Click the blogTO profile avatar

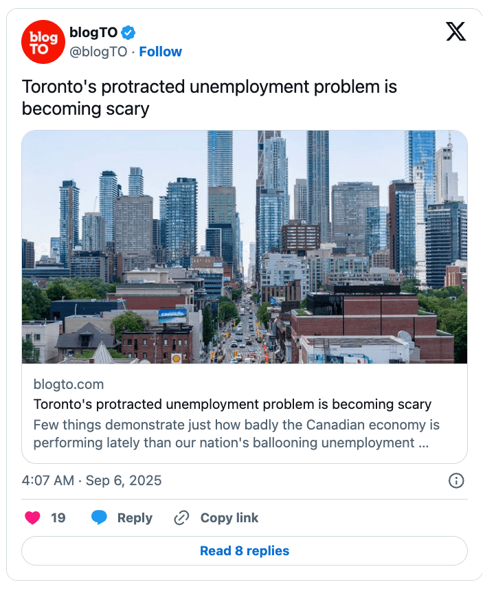43,43
